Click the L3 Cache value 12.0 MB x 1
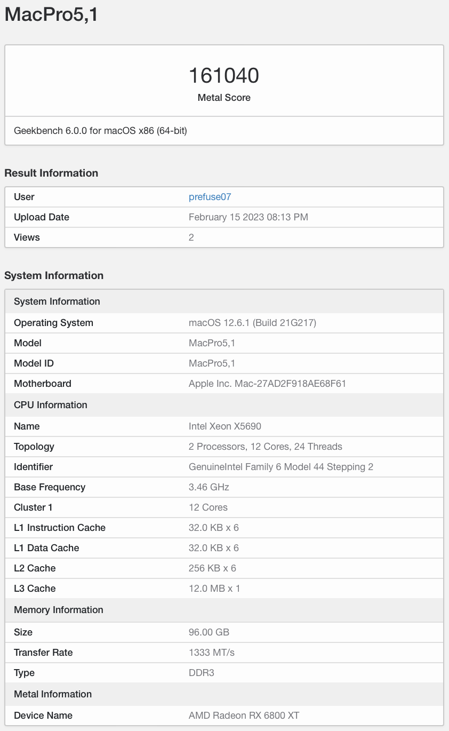The height and width of the screenshot is (731, 449). click(214, 589)
